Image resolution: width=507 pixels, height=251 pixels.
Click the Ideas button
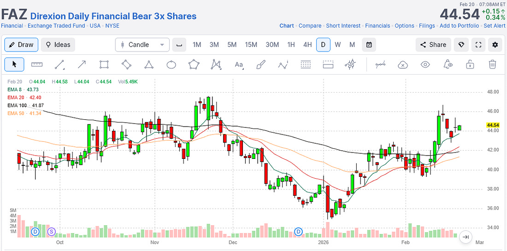point(58,45)
